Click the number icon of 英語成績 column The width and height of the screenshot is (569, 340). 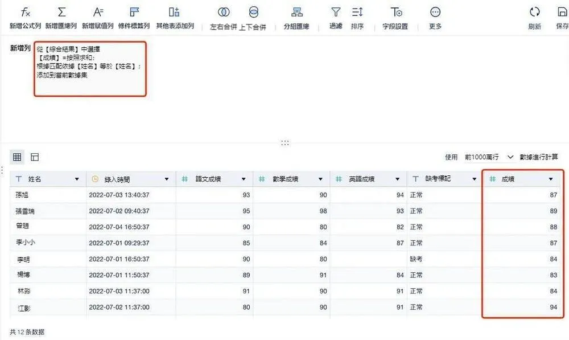(x=339, y=179)
